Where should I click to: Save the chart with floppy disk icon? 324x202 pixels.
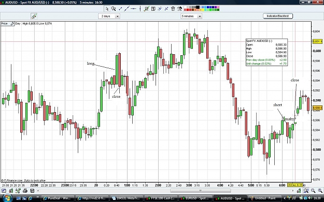click(x=32, y=191)
